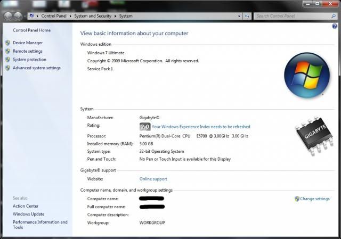The width and height of the screenshot is (341, 239).
Task: Open the help question mark icon
Action: tap(334, 26)
